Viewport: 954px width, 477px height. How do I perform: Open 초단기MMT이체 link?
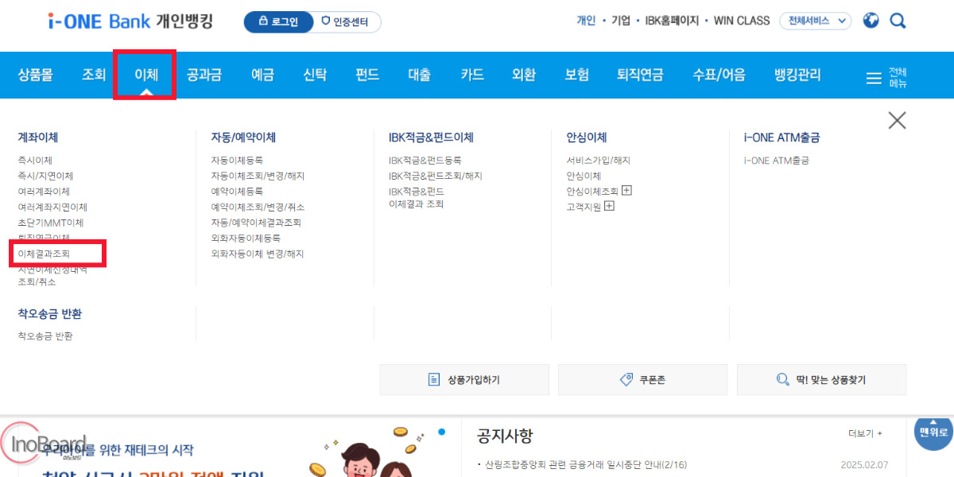coord(51,223)
